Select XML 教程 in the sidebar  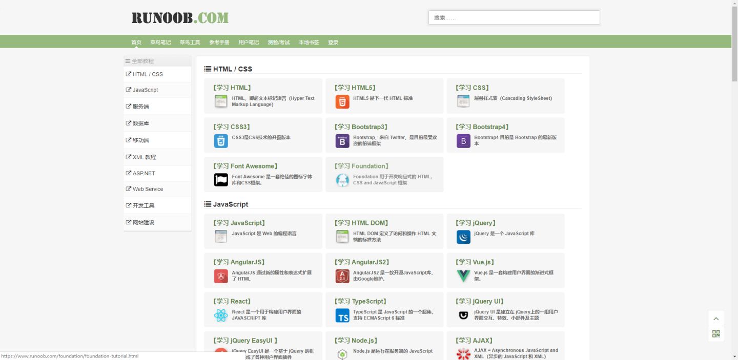click(157, 157)
